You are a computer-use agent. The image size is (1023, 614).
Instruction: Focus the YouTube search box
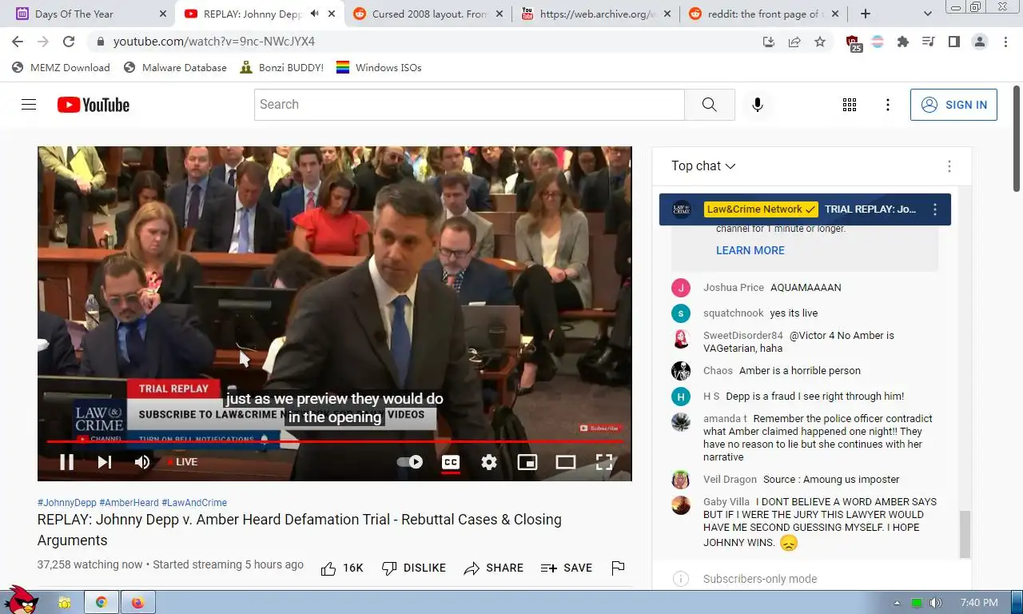coord(470,105)
